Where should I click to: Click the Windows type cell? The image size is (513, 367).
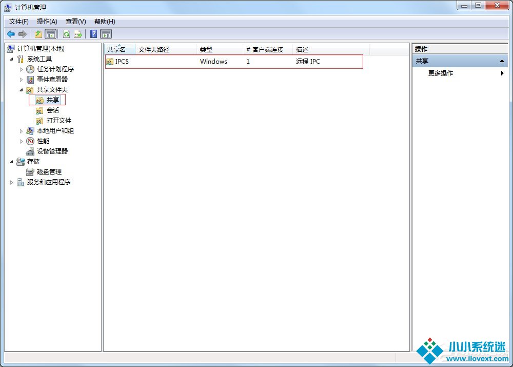(x=213, y=61)
